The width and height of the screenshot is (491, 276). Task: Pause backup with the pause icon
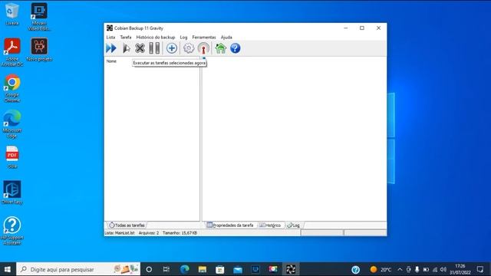[x=154, y=48]
